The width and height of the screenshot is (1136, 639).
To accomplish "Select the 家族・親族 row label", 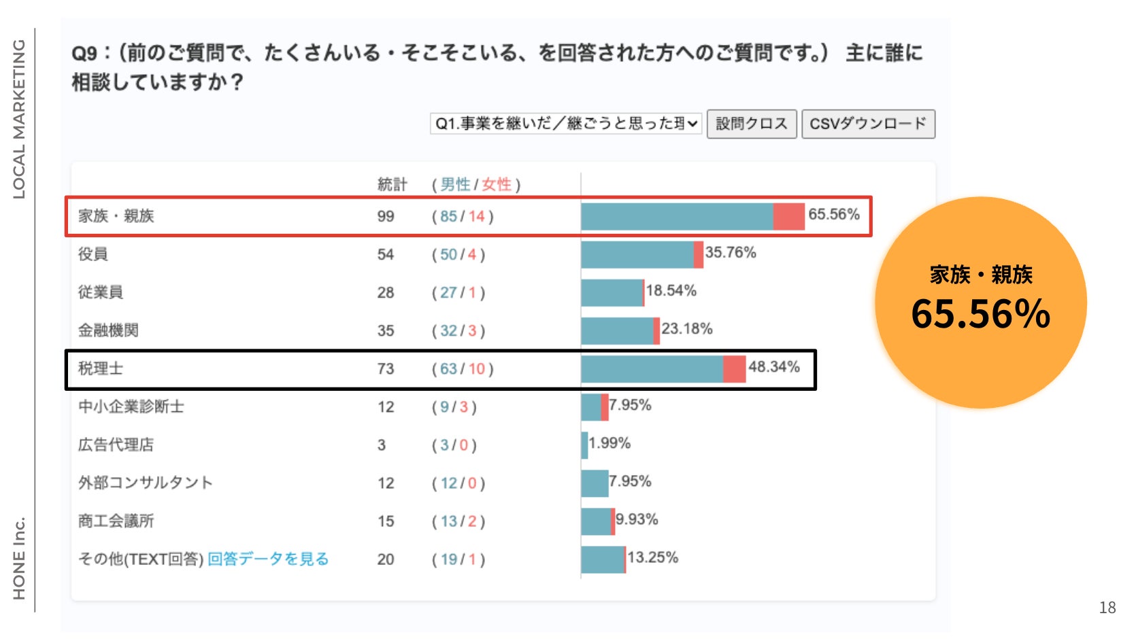I will [x=116, y=216].
